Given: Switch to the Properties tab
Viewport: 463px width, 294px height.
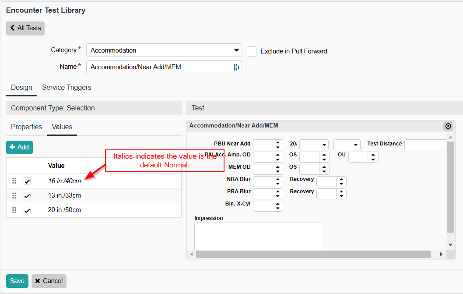Looking at the screenshot, I should coord(26,127).
